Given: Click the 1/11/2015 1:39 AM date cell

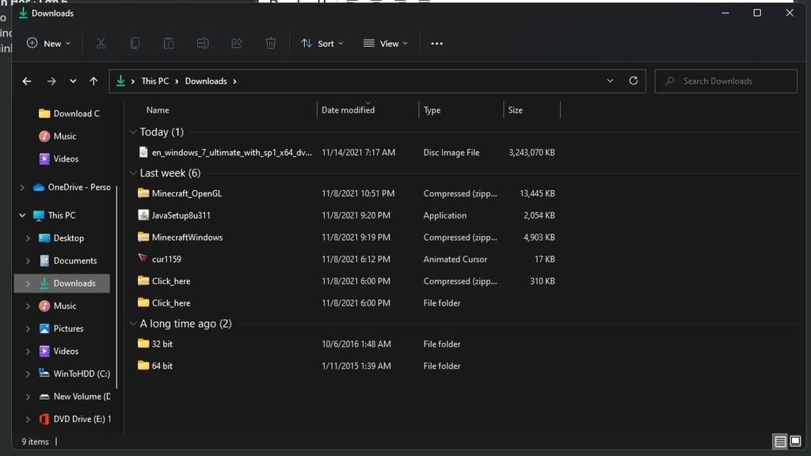Looking at the screenshot, I should (356, 366).
